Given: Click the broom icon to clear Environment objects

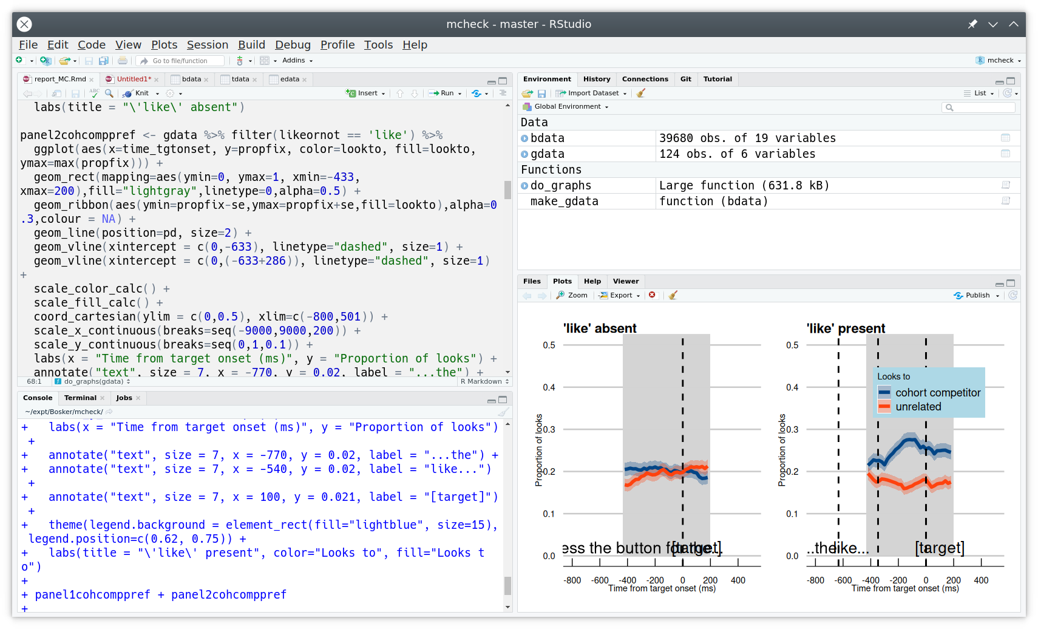Looking at the screenshot, I should [641, 93].
